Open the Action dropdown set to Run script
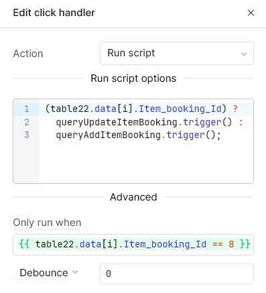The width and height of the screenshot is (266, 293). pos(177,53)
